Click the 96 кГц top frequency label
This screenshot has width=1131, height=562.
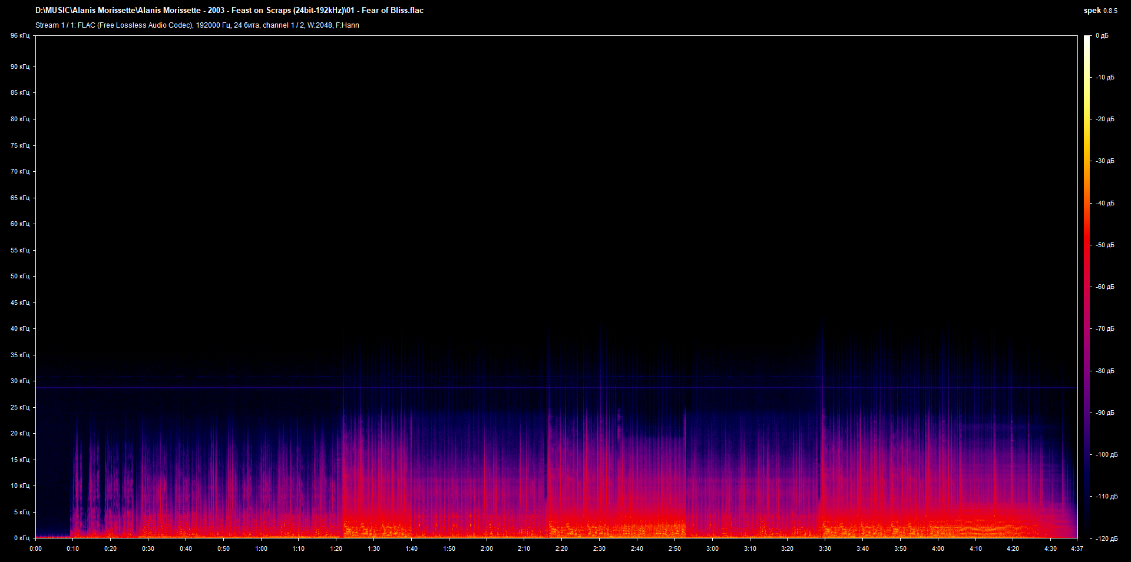19,36
